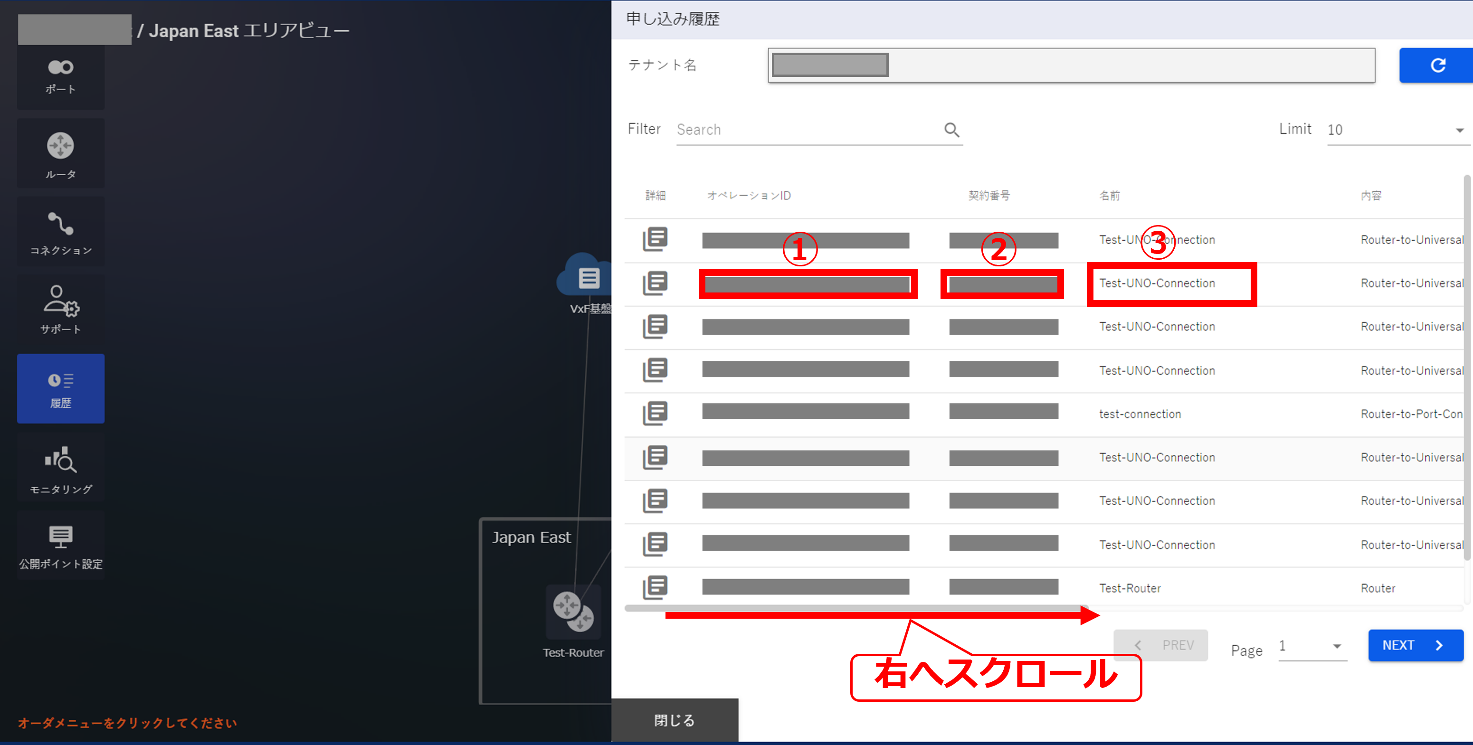Click the Filter Search input field

click(x=806, y=130)
